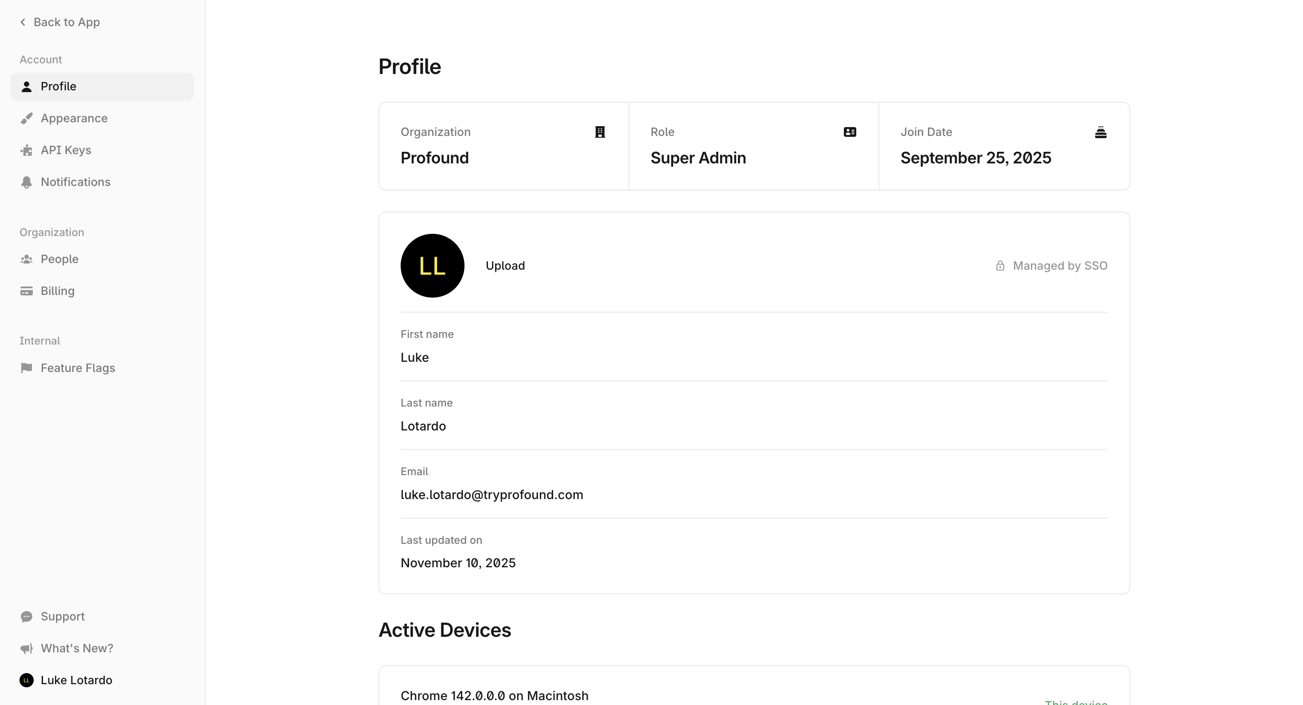This screenshot has width=1303, height=705.
Task: Open the Support link
Action: [x=102, y=616]
